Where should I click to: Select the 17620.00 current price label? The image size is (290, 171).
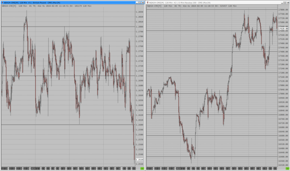(x=283, y=29)
